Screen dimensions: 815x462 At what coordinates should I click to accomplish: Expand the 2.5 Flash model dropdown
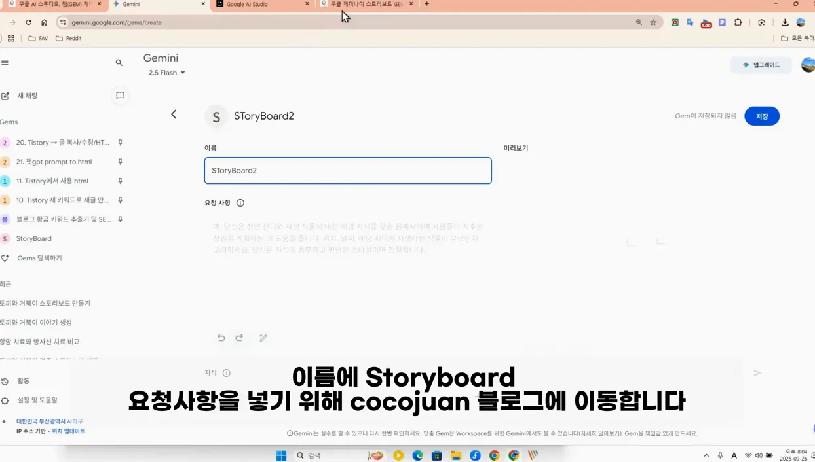[x=166, y=73]
